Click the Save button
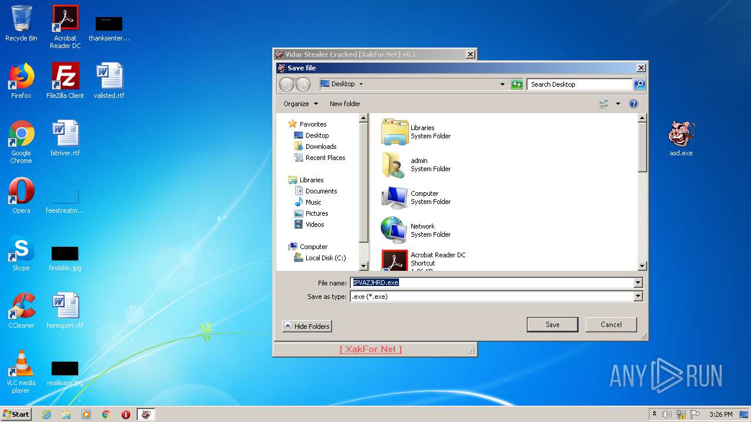 pos(552,325)
